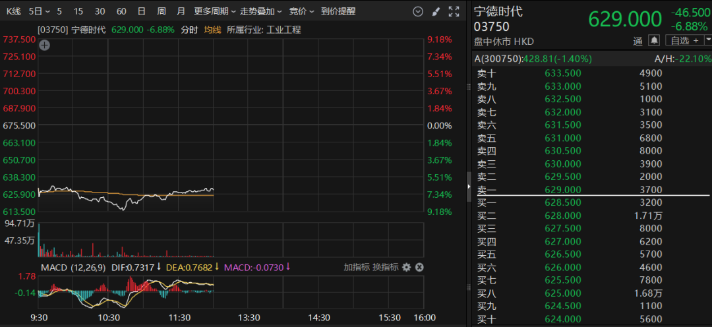
Task: Toggle the 分时 intraday line display
Action: (189, 30)
